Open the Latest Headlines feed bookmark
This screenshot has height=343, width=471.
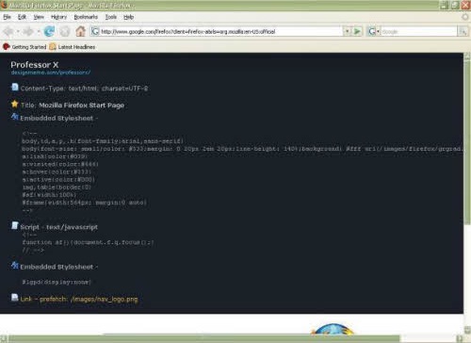pyautogui.click(x=73, y=47)
